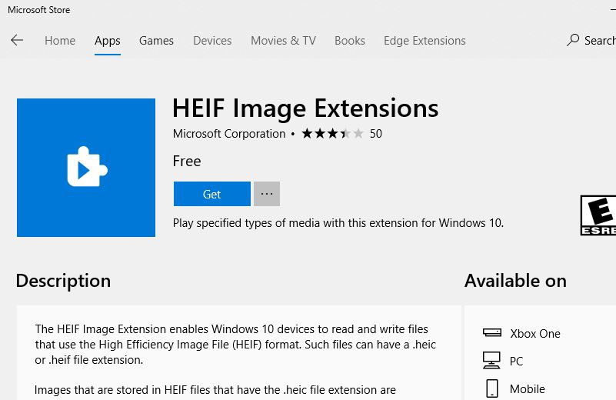Open the more options ellipsis button
Screen dimensions: 616x400
tap(267, 194)
